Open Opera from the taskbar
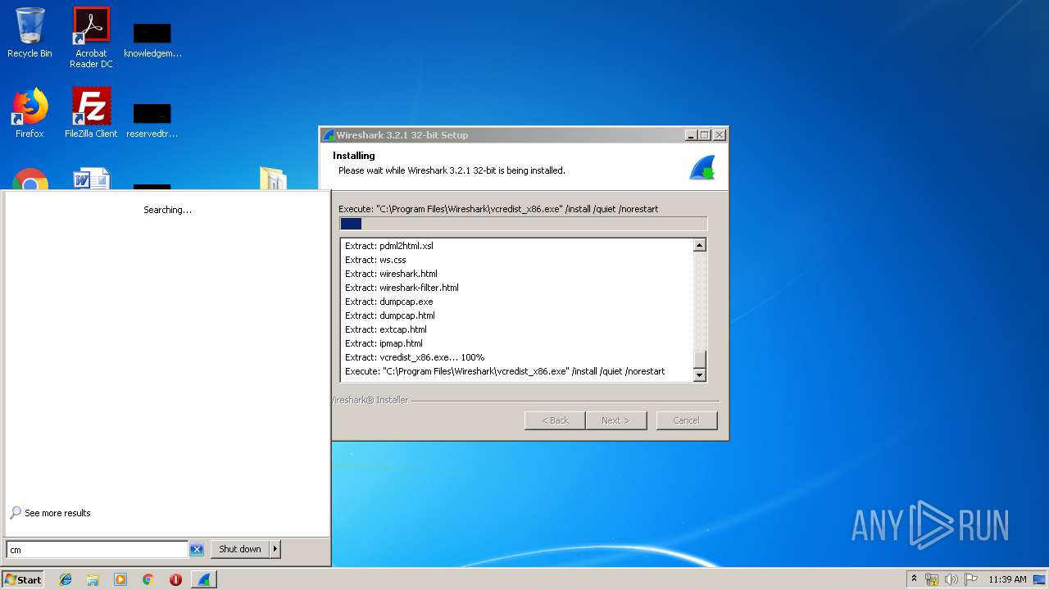The image size is (1049, 590). 175,579
